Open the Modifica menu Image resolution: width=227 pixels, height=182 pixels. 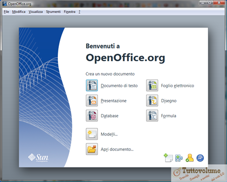pyautogui.click(x=19, y=12)
